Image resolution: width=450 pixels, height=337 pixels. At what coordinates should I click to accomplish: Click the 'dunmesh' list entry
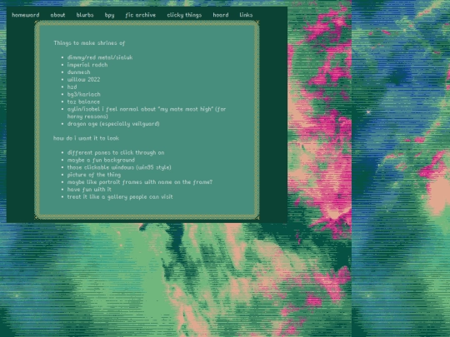(x=78, y=72)
